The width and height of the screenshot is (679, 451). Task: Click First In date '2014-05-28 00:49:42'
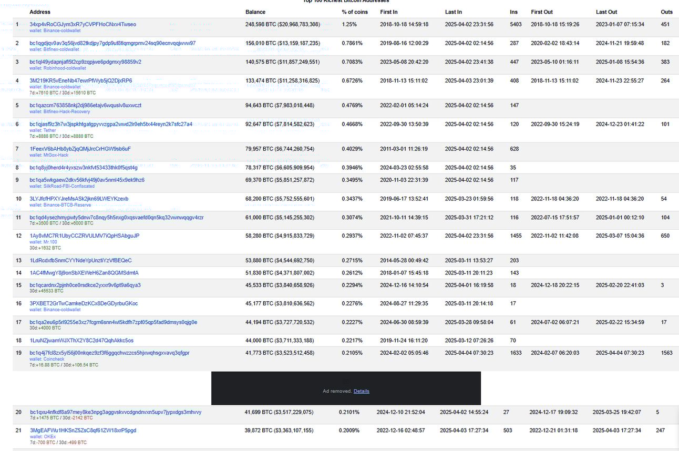[404, 260]
